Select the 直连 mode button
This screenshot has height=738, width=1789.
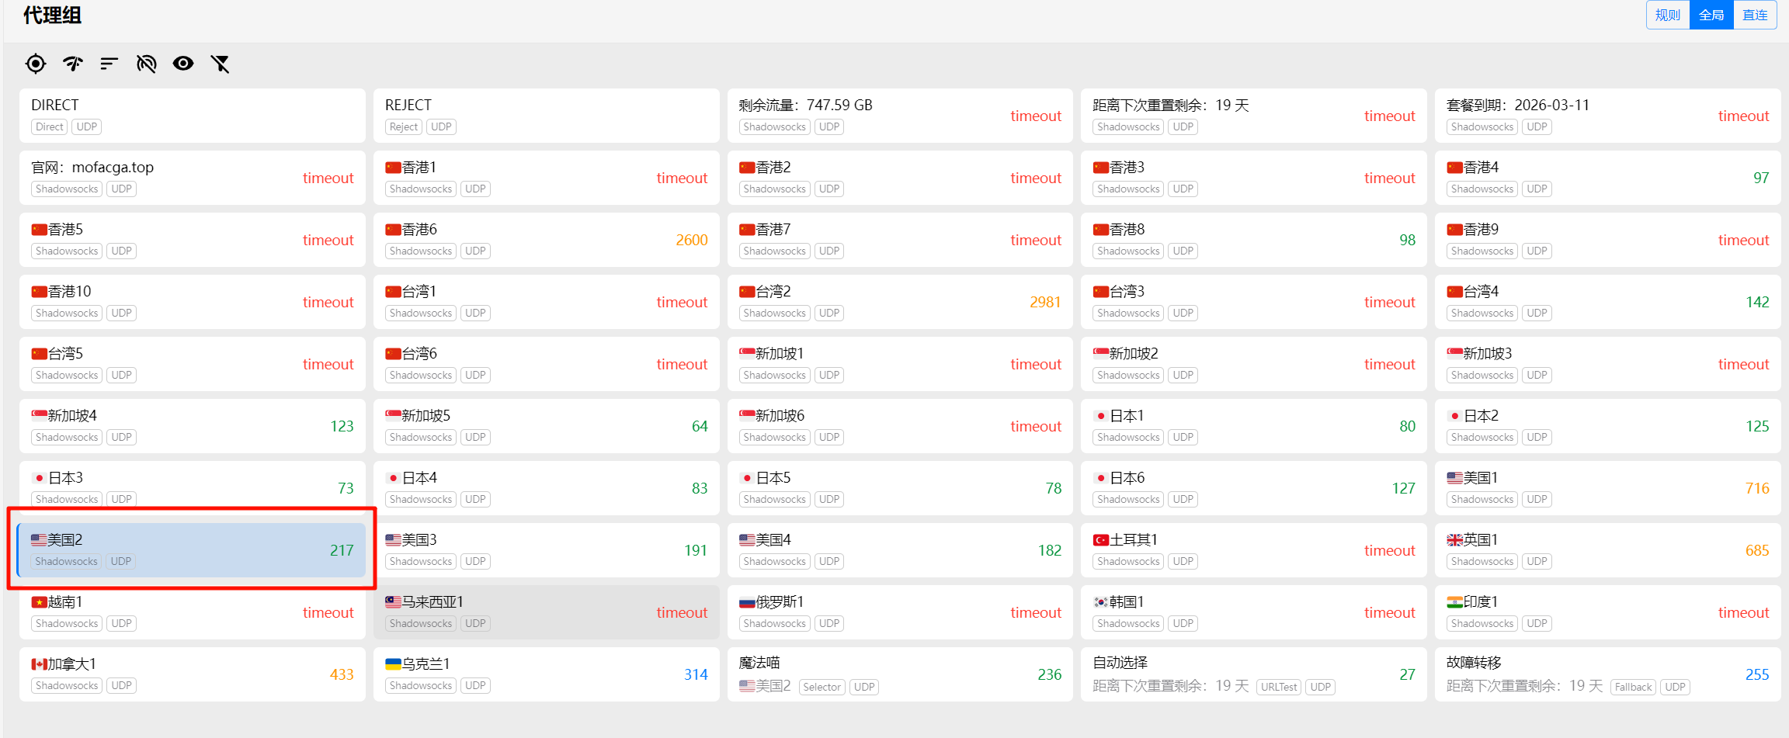(1754, 15)
